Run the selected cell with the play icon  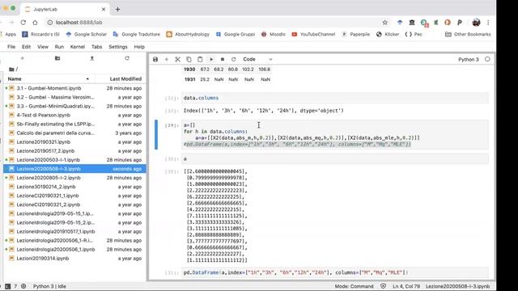pos(211,59)
